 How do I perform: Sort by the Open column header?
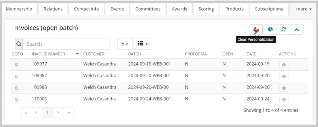[228, 54]
